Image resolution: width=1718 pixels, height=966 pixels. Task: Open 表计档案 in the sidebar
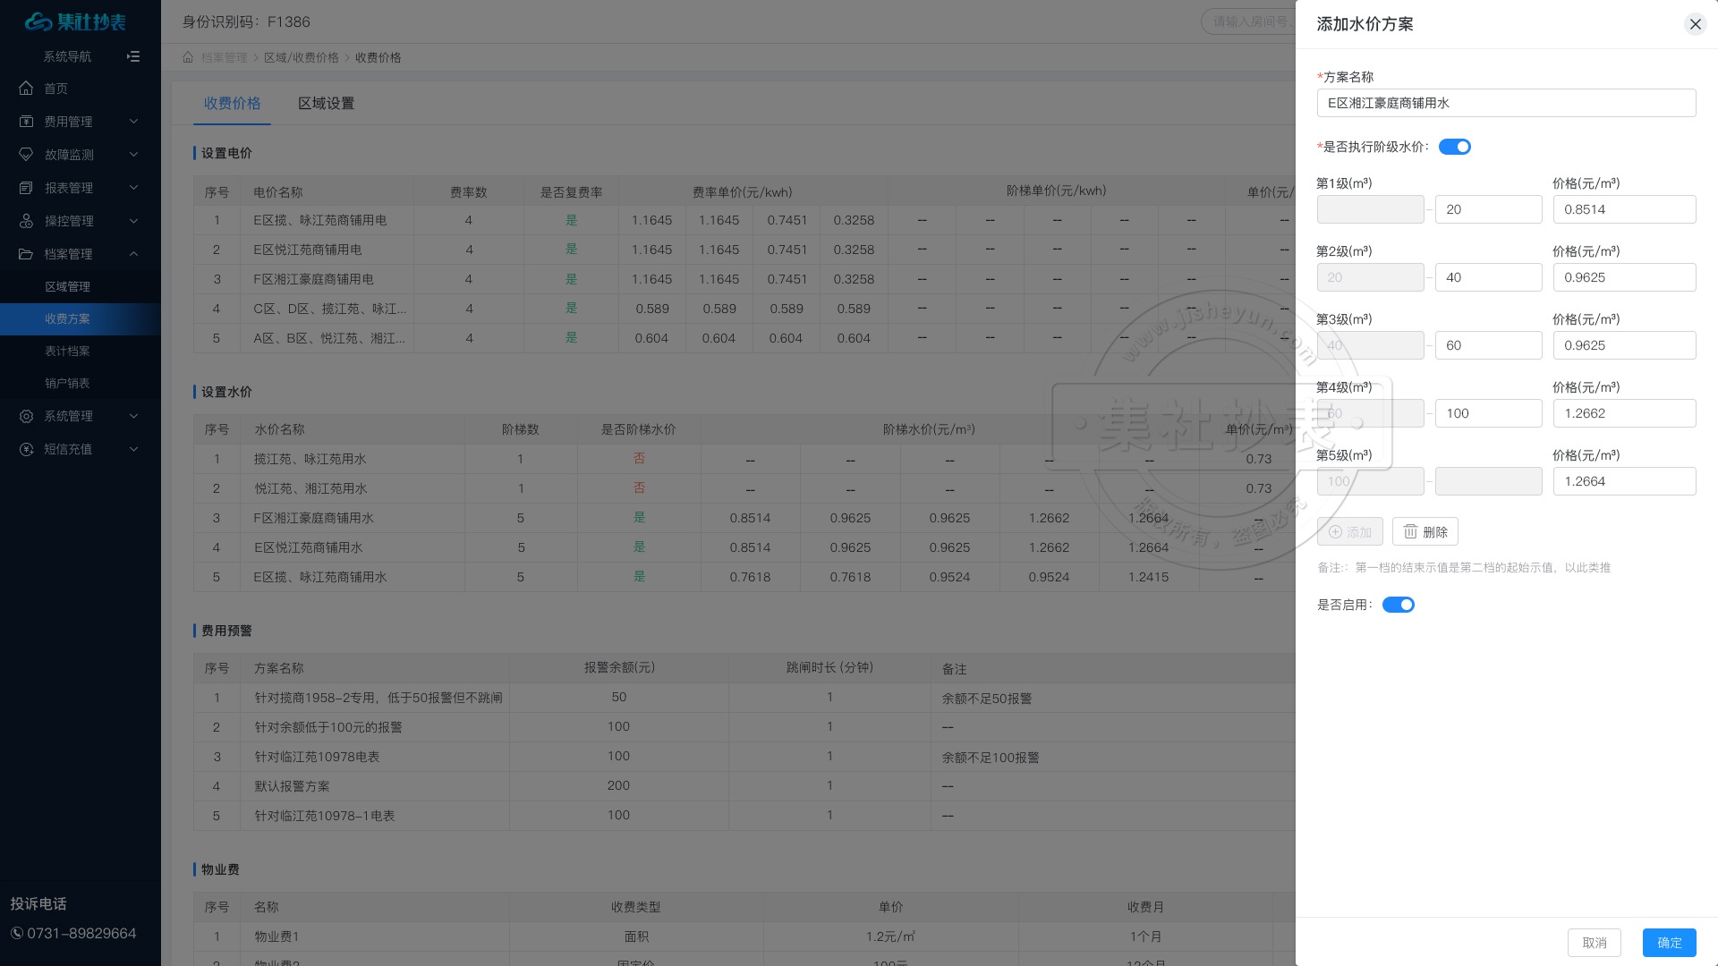click(x=67, y=351)
